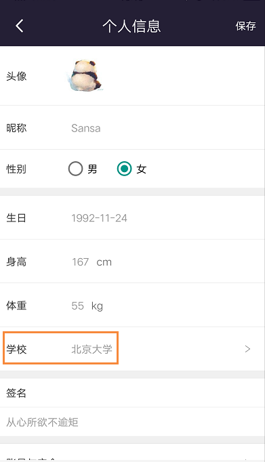Image resolution: width=265 pixels, height=462 pixels.
Task: Edit the weight value 55
Action: [x=78, y=306]
